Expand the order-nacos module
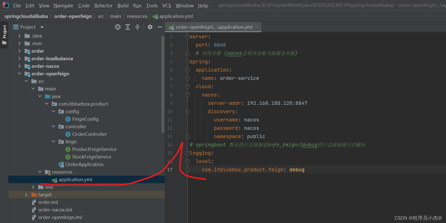Screen dimensions: 446x223 coord(20,66)
